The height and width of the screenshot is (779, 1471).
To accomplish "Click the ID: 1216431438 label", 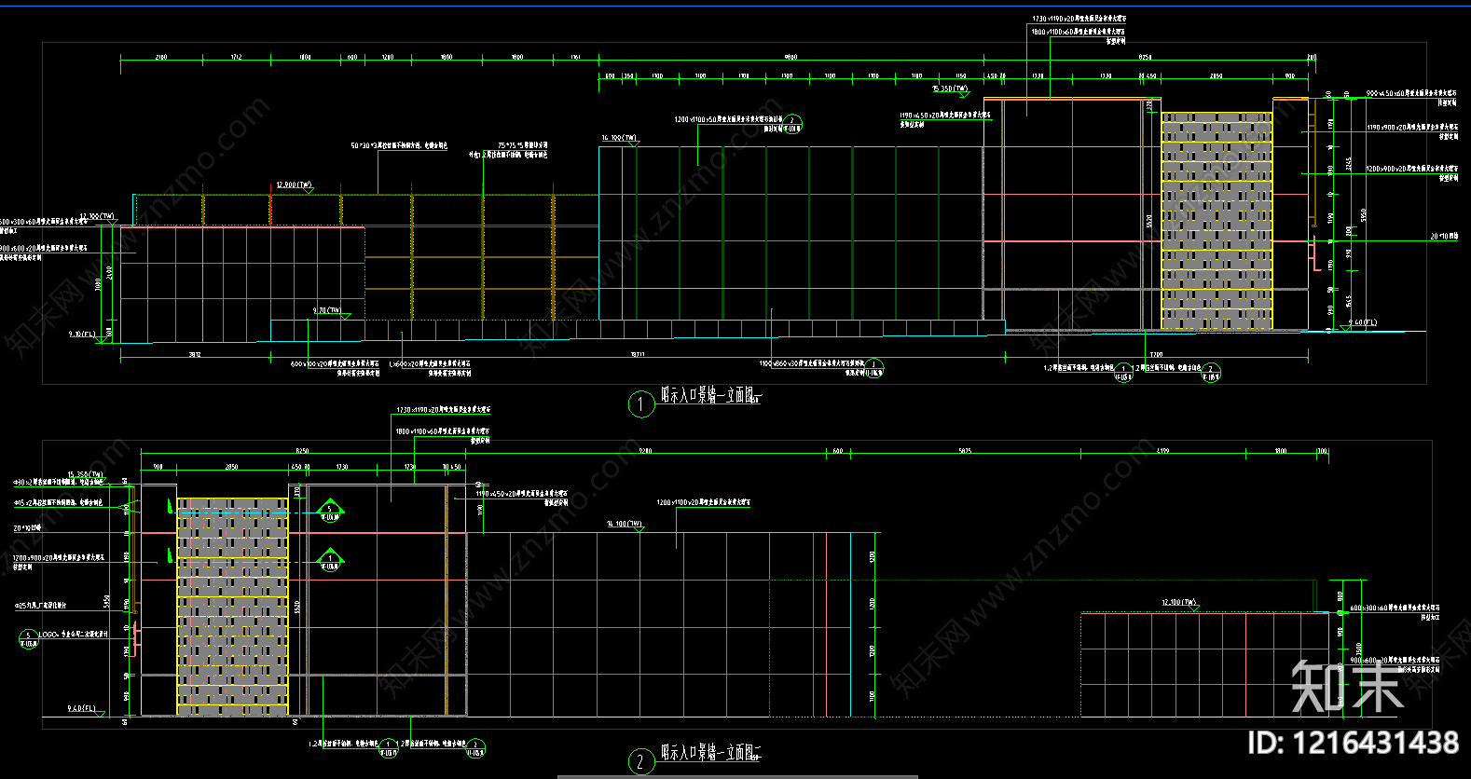I will (x=1353, y=743).
